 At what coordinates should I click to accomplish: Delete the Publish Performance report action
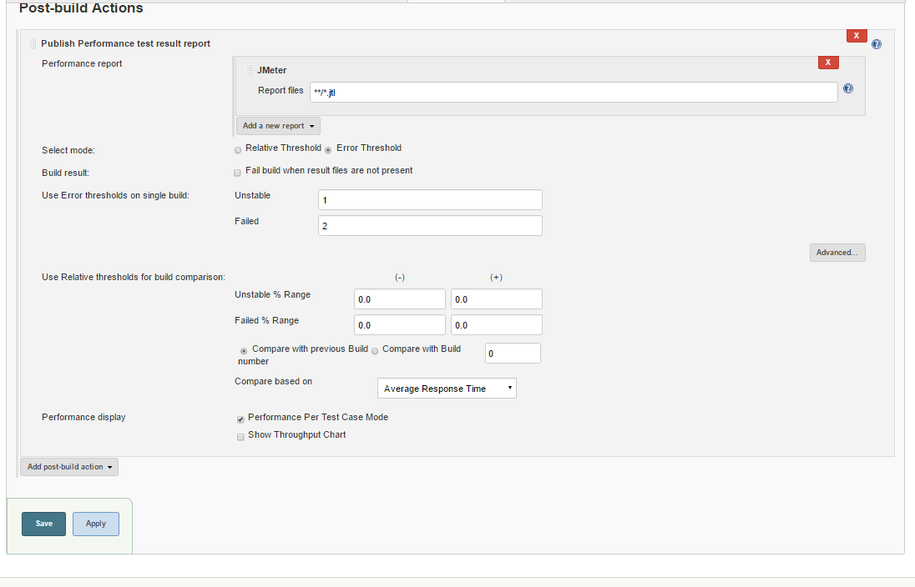[x=857, y=36]
